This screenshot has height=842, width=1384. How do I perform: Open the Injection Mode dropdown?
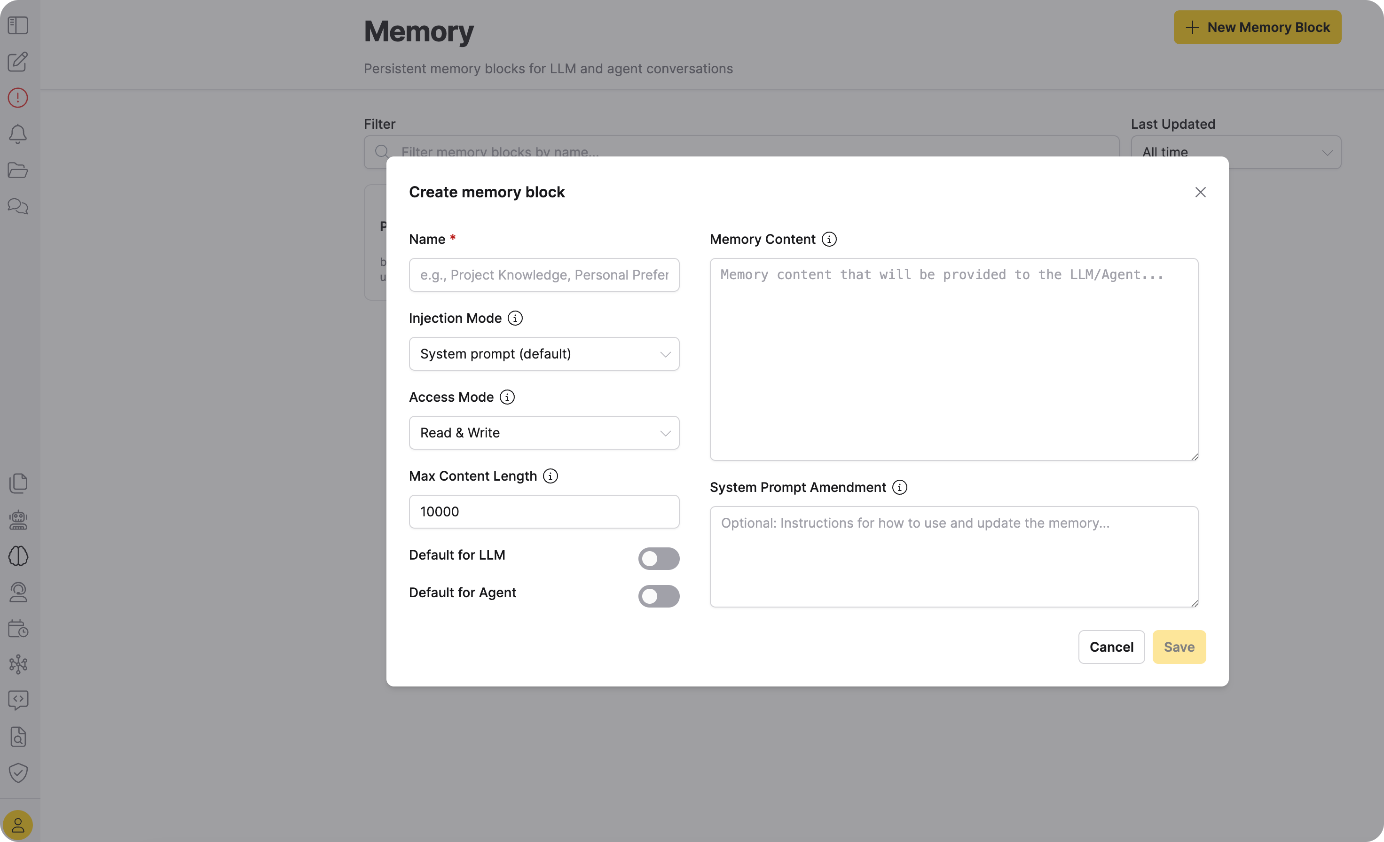[544, 354]
